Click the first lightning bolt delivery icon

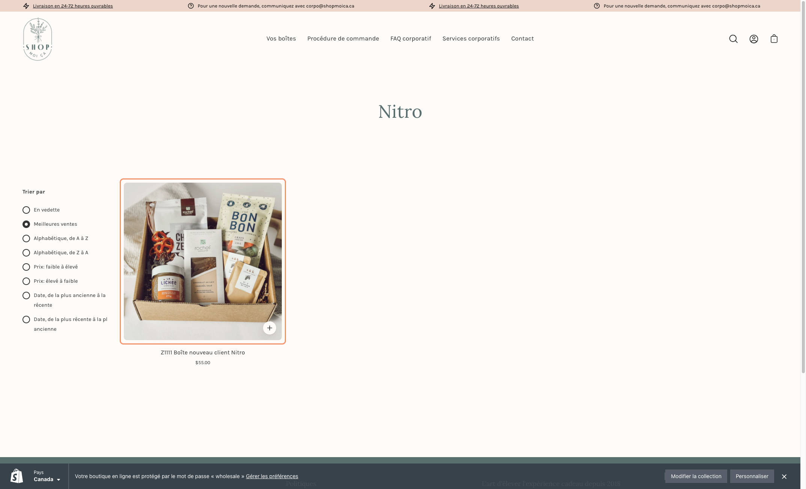[x=26, y=6]
